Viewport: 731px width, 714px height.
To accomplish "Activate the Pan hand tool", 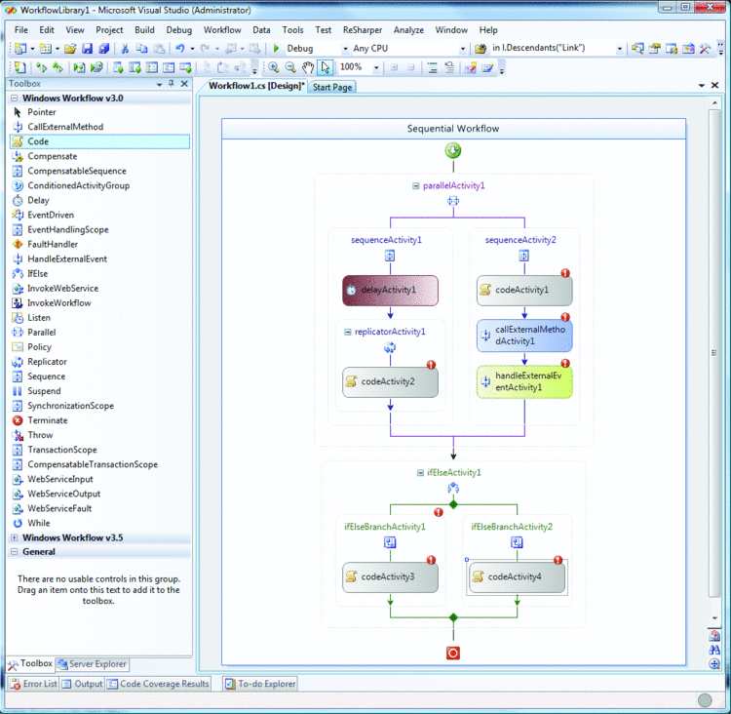I will [307, 67].
